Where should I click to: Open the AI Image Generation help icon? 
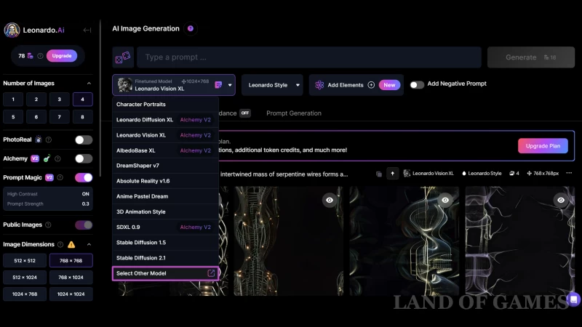(x=191, y=29)
